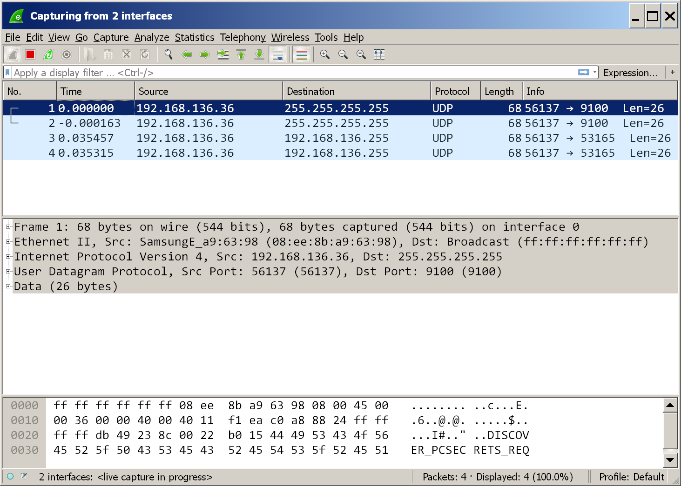Sort packets by Time column header
The height and width of the screenshot is (486, 681).
(95, 91)
